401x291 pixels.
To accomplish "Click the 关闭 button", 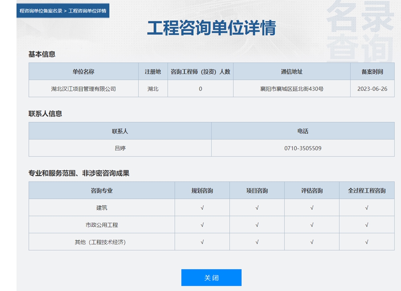I will click(211, 277).
